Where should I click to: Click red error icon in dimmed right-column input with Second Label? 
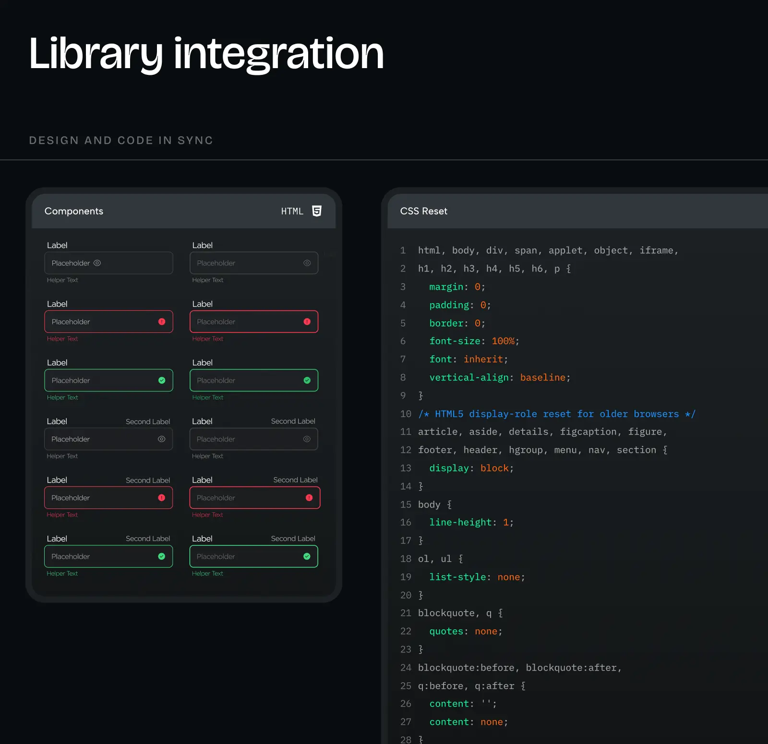309,497
